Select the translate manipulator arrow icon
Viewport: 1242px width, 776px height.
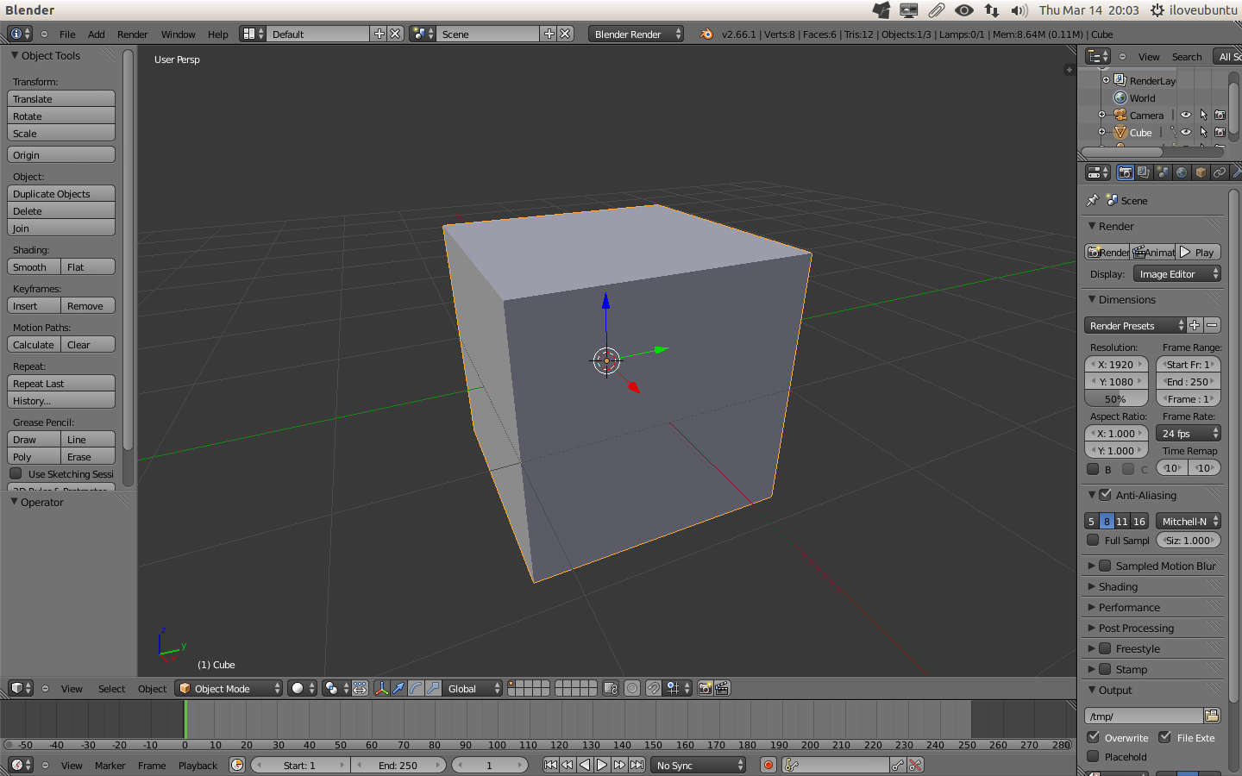[398, 688]
